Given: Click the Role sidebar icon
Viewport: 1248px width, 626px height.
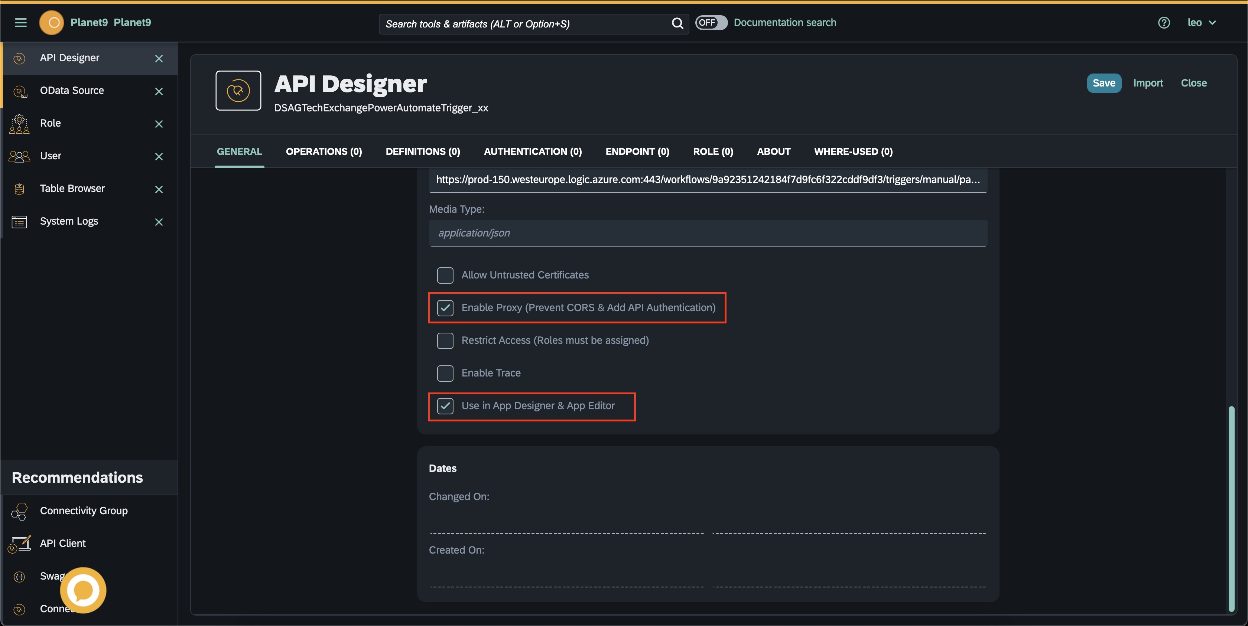Looking at the screenshot, I should (x=19, y=124).
